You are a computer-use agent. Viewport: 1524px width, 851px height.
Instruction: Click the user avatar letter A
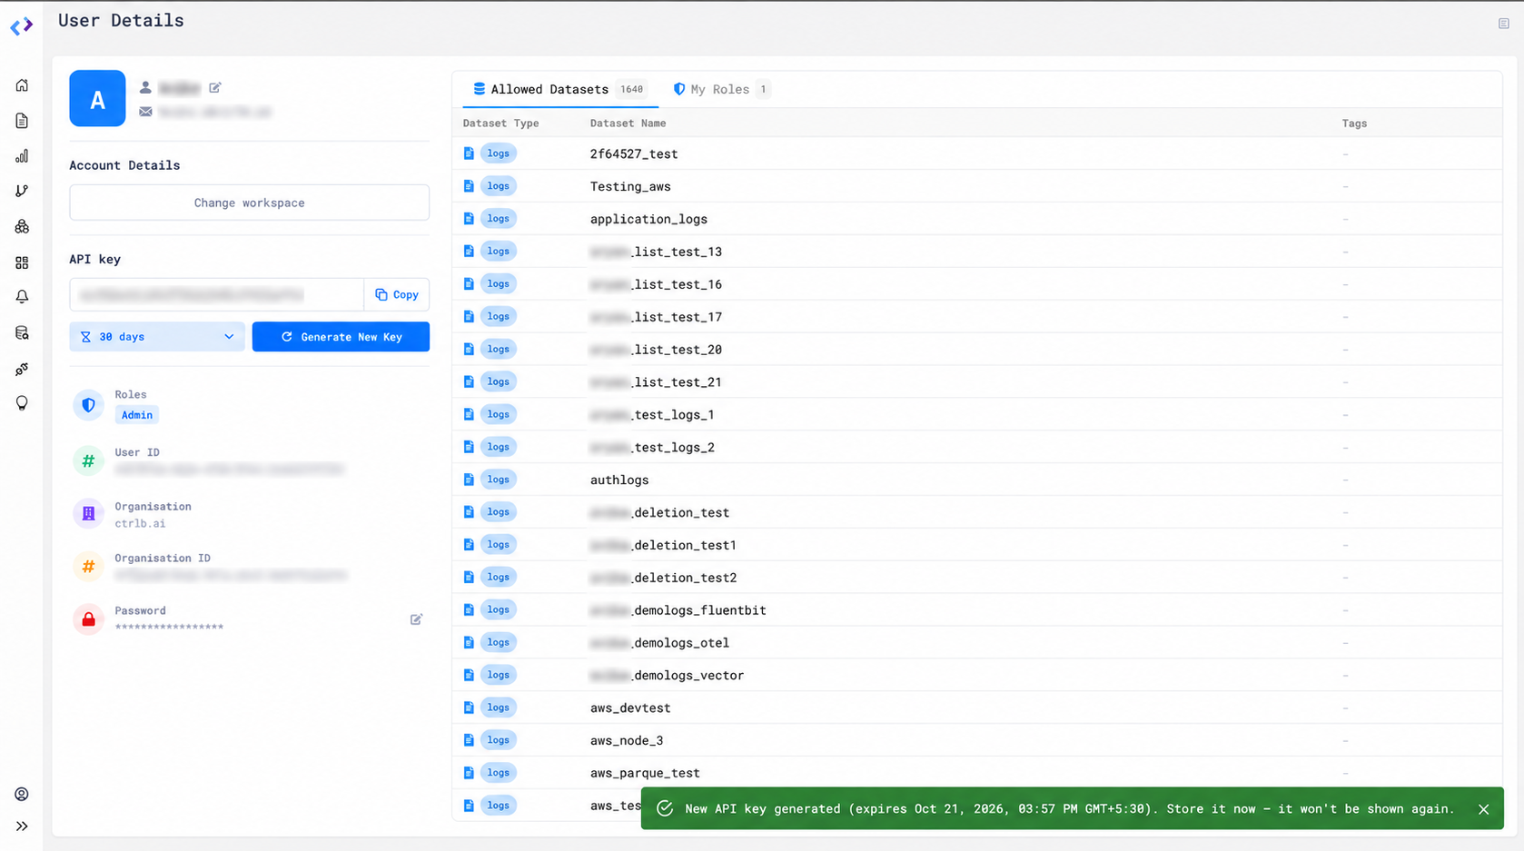pos(97,98)
